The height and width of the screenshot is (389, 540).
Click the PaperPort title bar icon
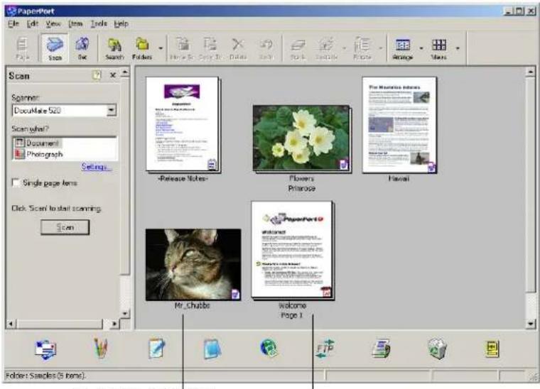[x=12, y=11]
